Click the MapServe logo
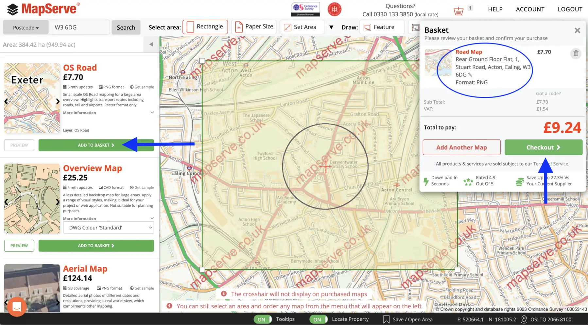The height and width of the screenshot is (325, 588). 43,9
